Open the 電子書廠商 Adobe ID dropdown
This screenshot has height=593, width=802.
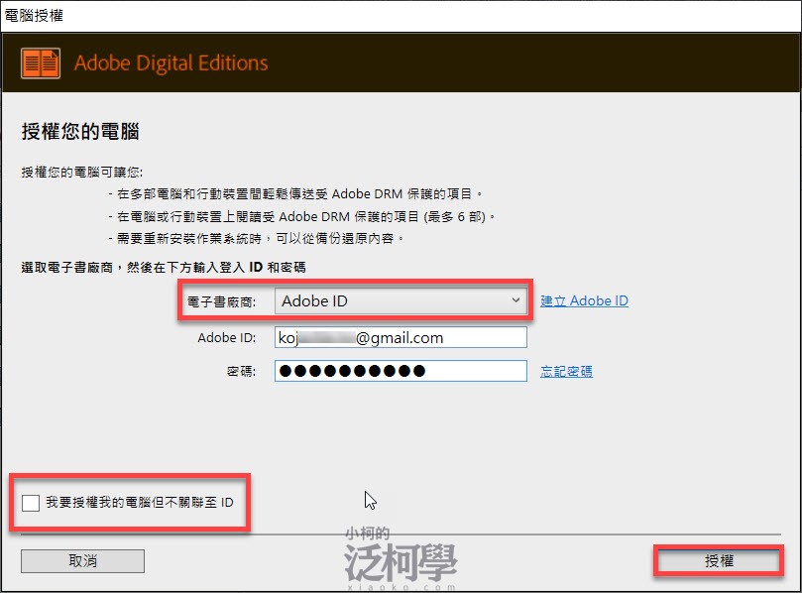[401, 300]
